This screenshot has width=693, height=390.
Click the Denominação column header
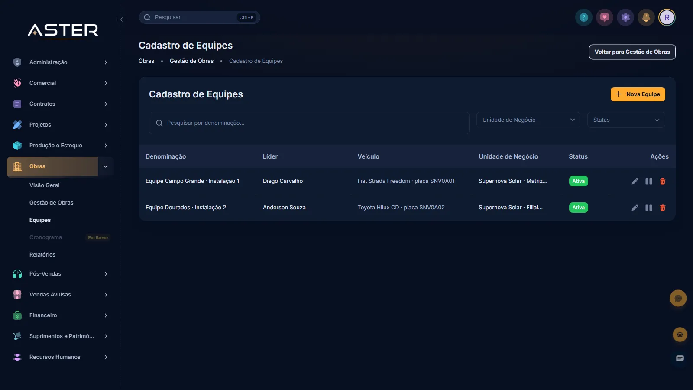point(166,156)
